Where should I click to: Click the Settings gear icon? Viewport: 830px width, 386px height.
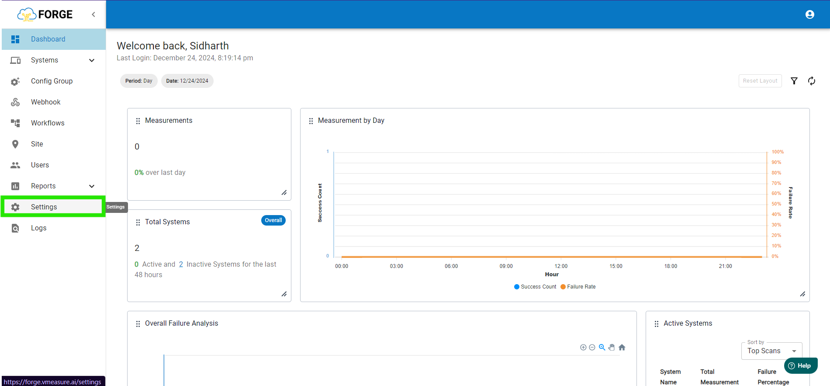(x=15, y=207)
